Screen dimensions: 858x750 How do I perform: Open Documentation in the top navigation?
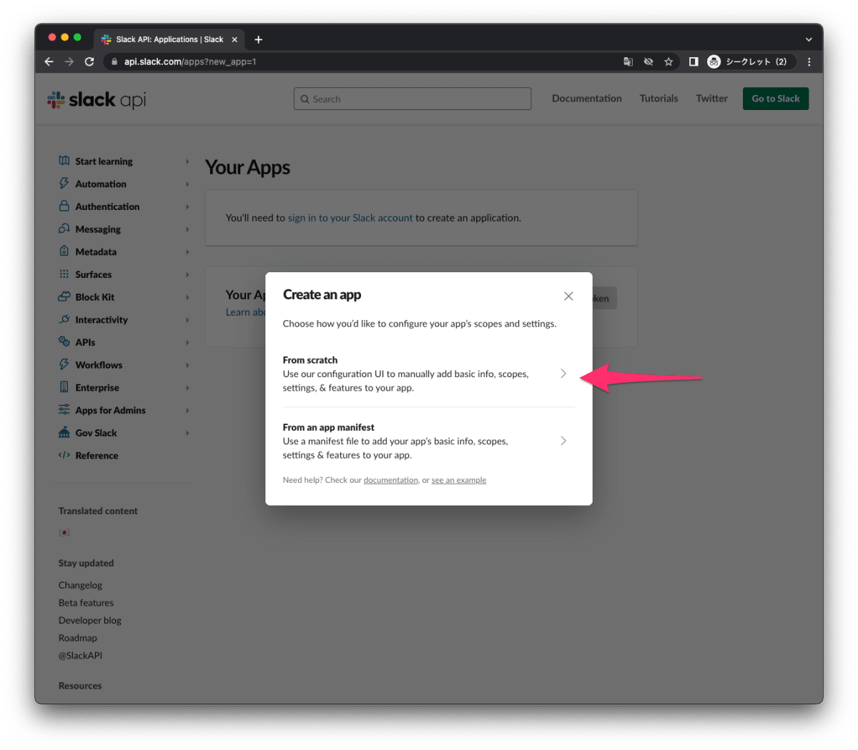click(586, 99)
